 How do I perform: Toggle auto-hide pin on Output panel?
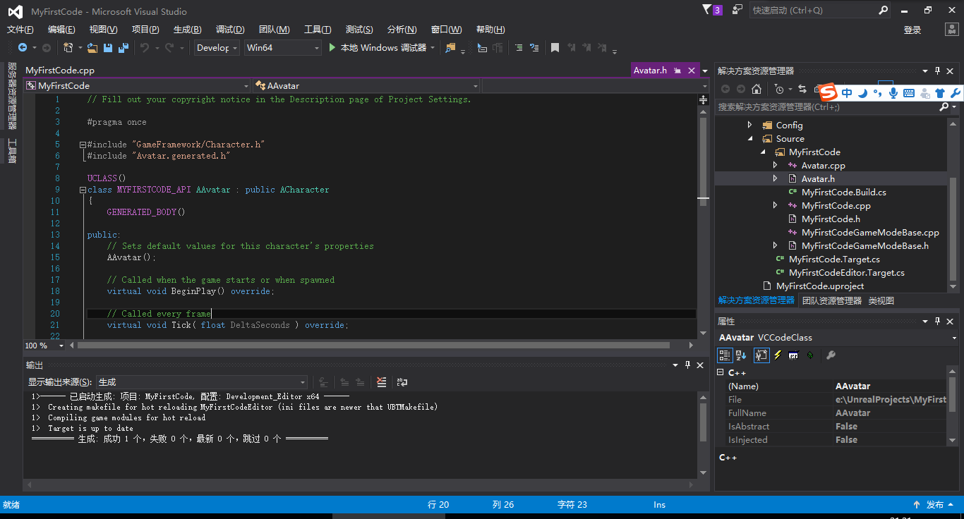[687, 365]
